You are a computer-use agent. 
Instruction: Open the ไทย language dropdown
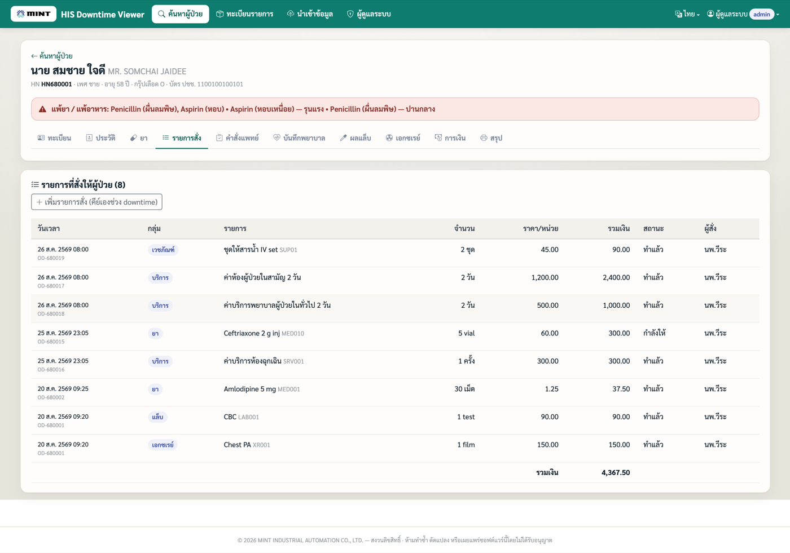click(x=687, y=14)
